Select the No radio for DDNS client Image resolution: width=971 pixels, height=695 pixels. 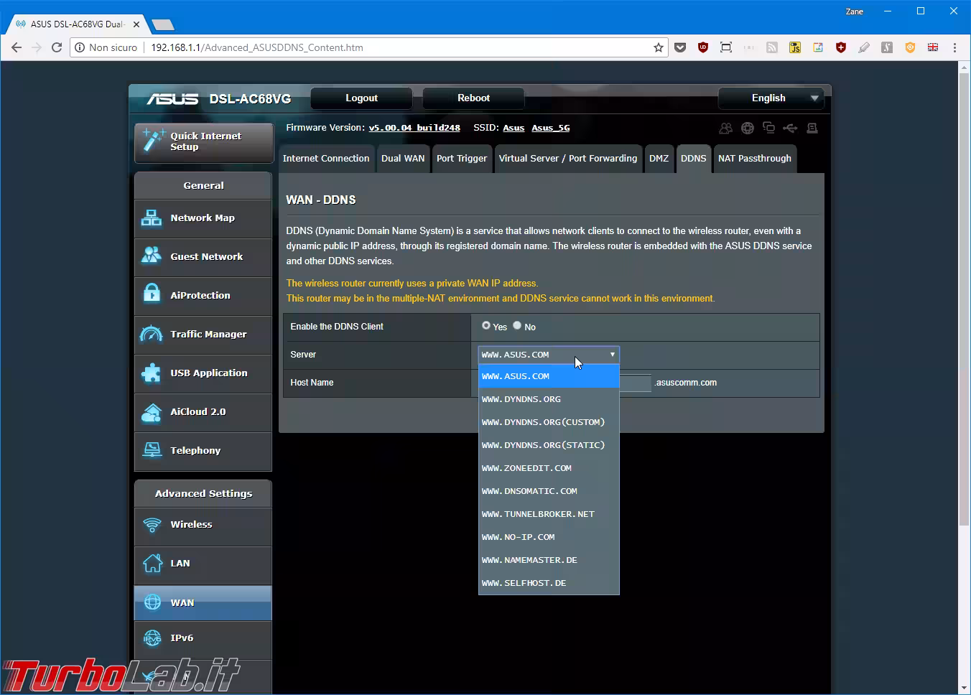[517, 326]
